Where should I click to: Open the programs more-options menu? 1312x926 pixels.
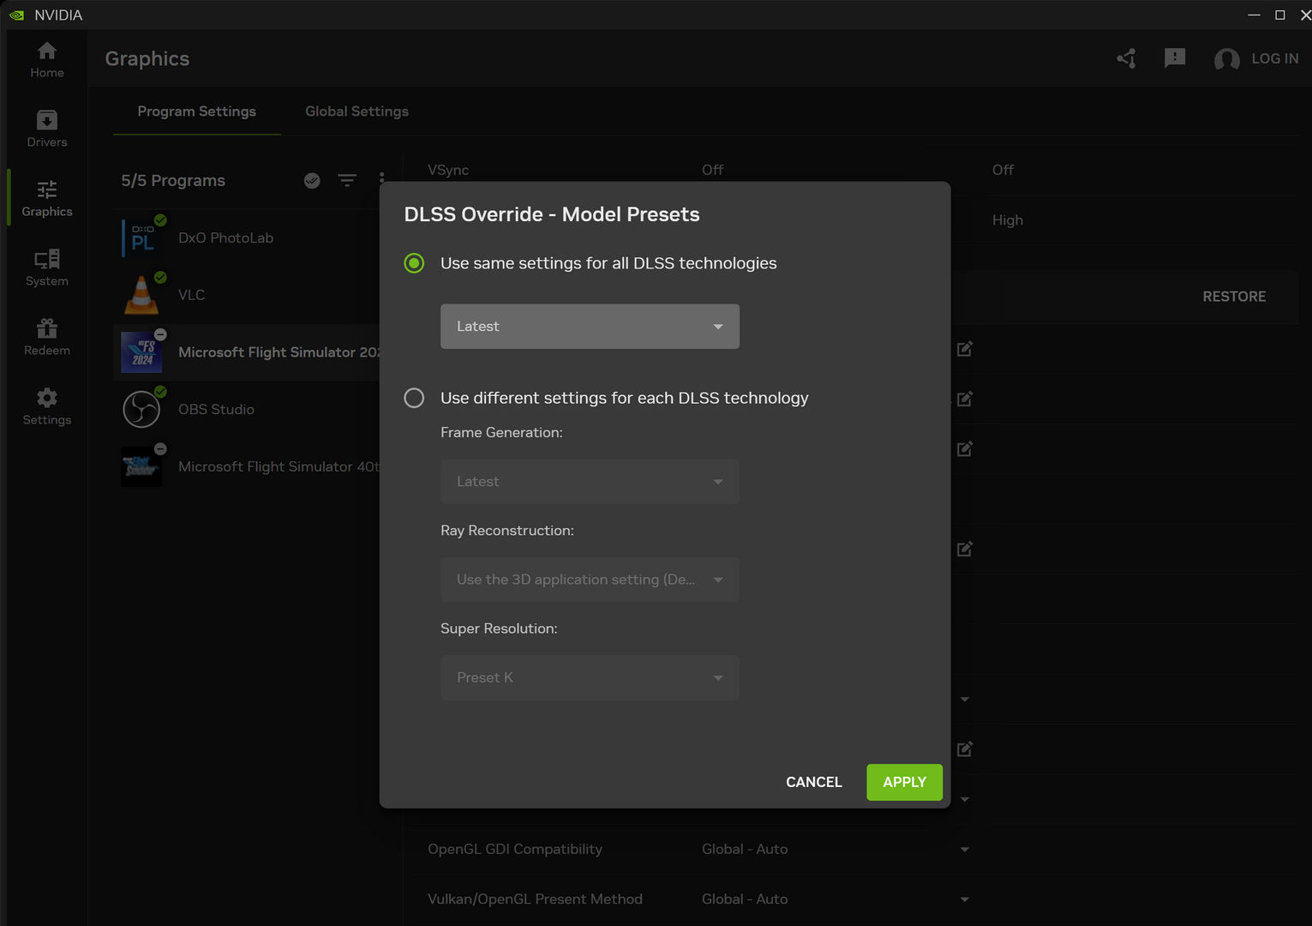(381, 180)
